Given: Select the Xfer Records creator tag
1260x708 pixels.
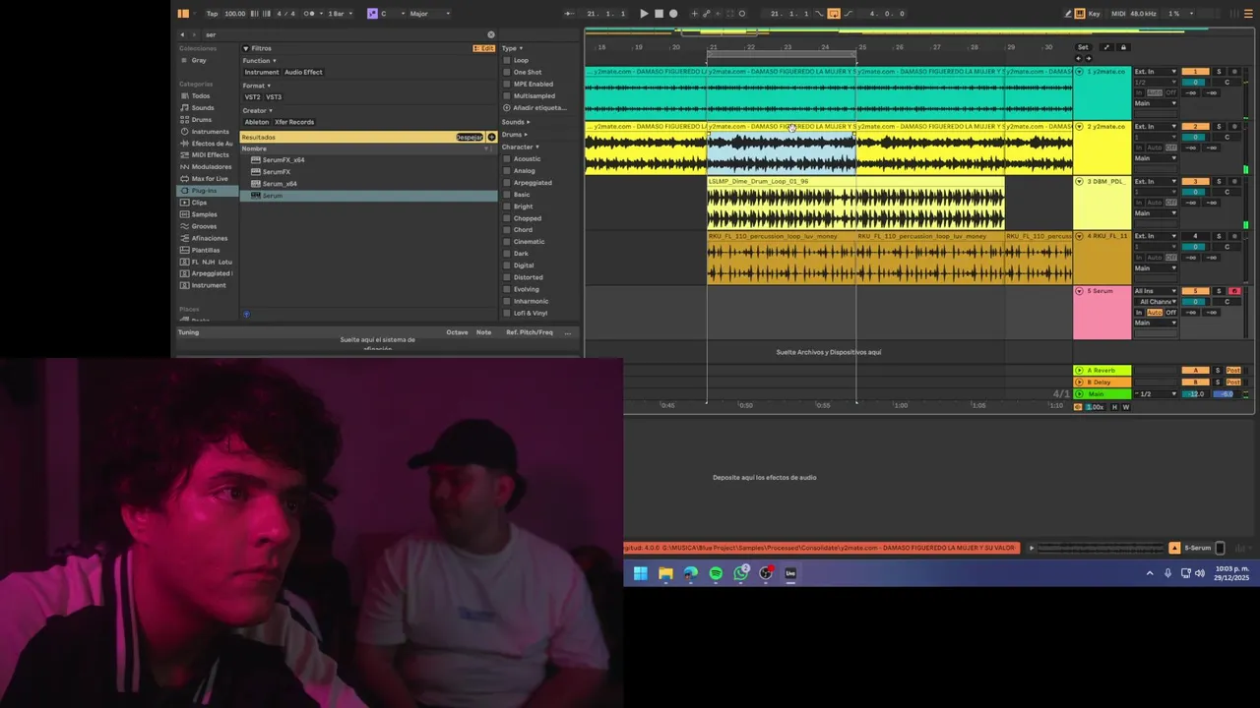Looking at the screenshot, I should coord(294,122).
